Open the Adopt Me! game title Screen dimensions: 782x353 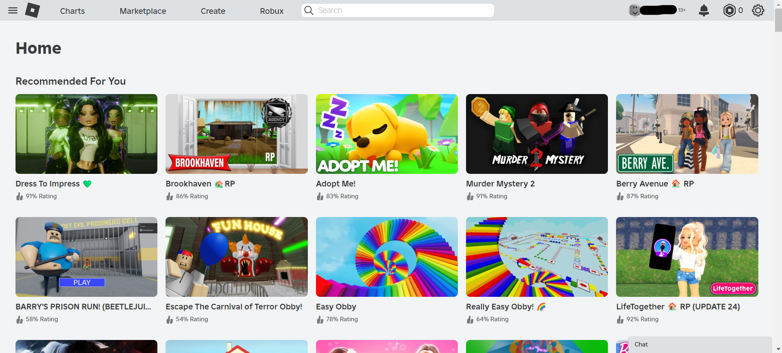[x=336, y=184]
